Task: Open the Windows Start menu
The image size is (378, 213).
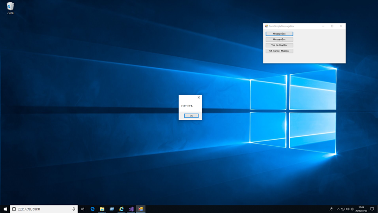Action: pyautogui.click(x=5, y=209)
